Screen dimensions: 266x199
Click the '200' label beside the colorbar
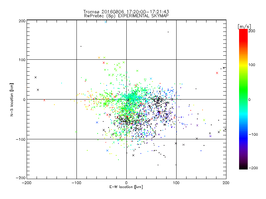[x=252, y=31]
